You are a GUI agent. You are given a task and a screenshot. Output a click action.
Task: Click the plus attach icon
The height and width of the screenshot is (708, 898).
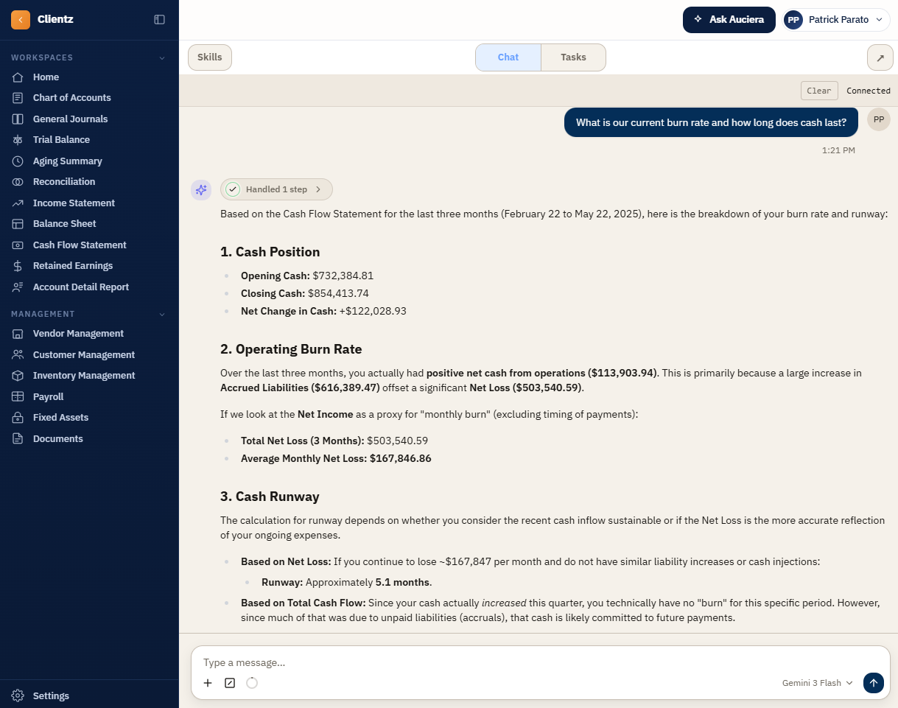coord(208,683)
